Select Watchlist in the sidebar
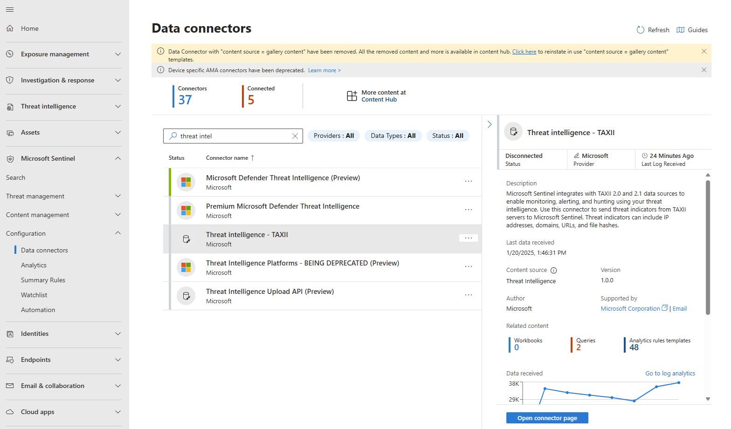731x429 pixels. (x=34, y=295)
